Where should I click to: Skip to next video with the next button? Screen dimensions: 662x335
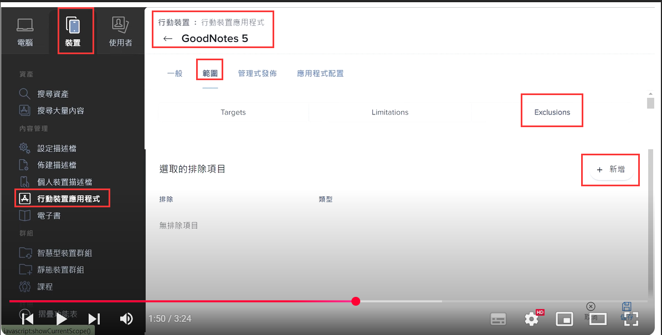(95, 318)
